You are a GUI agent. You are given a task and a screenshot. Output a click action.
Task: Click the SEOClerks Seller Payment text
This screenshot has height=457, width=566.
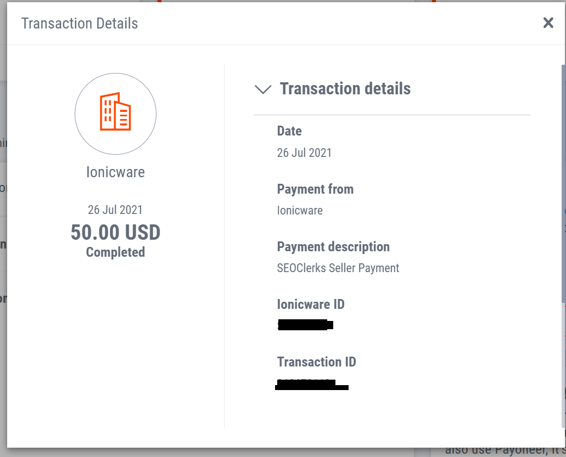pos(338,268)
